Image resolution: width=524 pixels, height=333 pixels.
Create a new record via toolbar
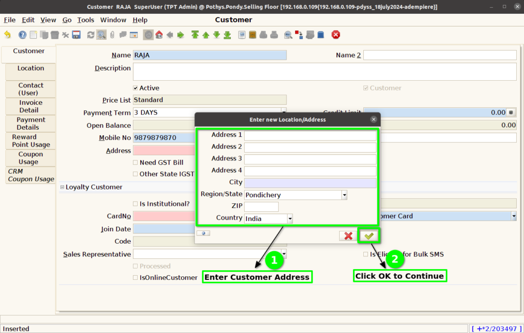[x=33, y=35]
